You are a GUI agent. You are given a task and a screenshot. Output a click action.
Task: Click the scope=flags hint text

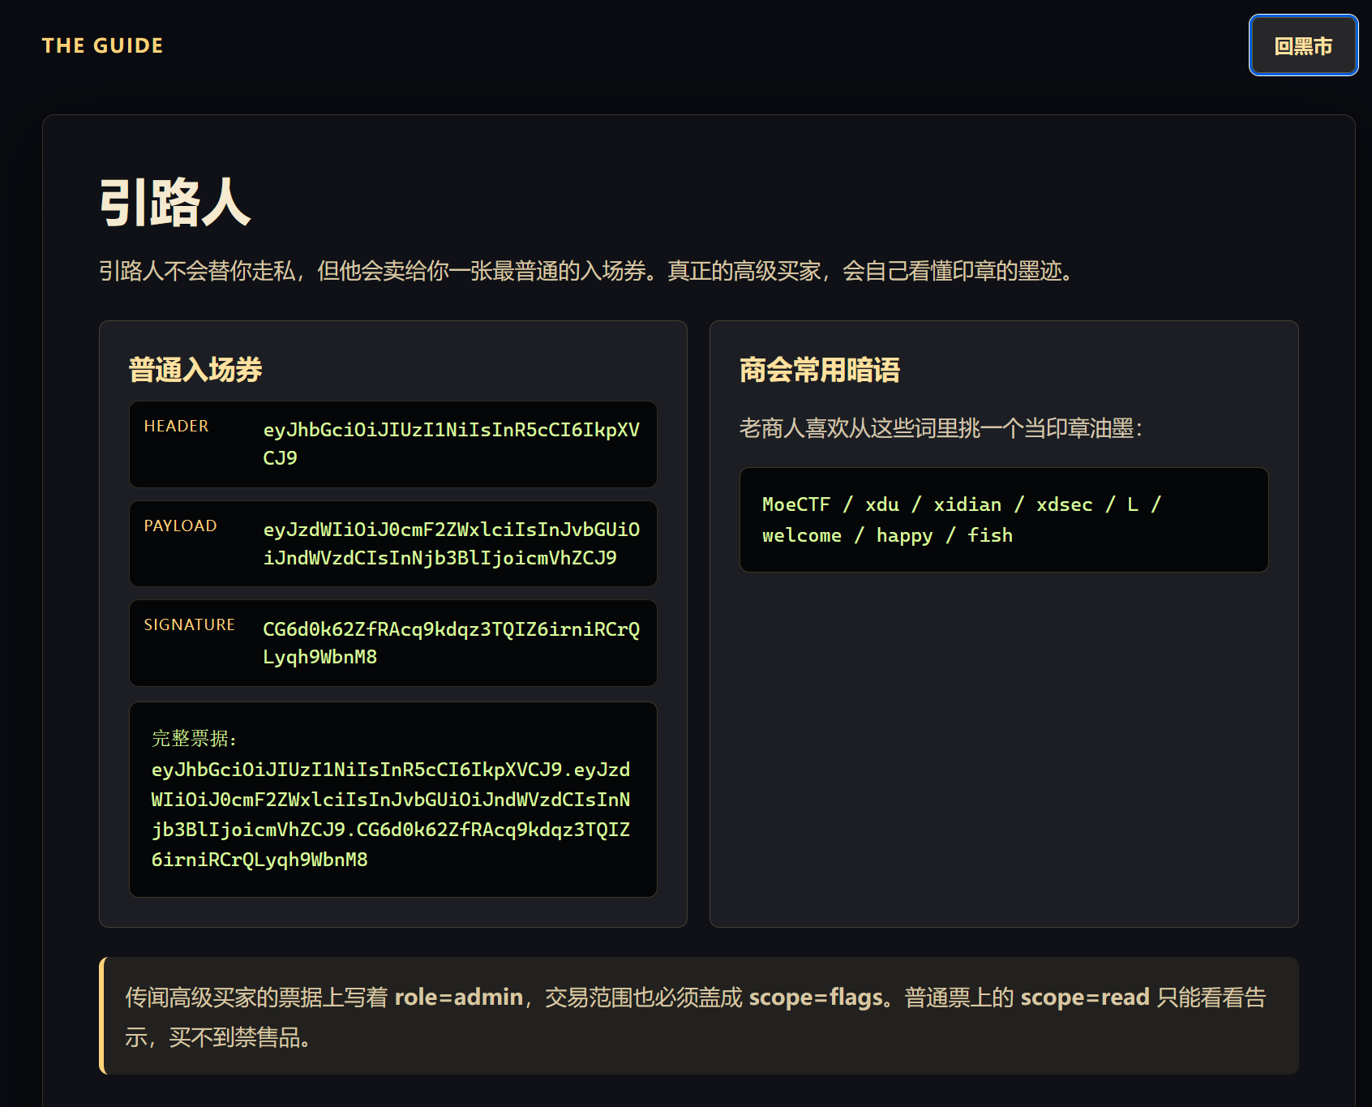click(815, 997)
